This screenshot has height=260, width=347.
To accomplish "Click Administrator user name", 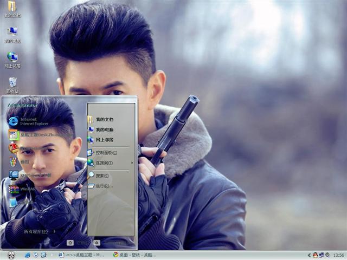I will [22, 106].
